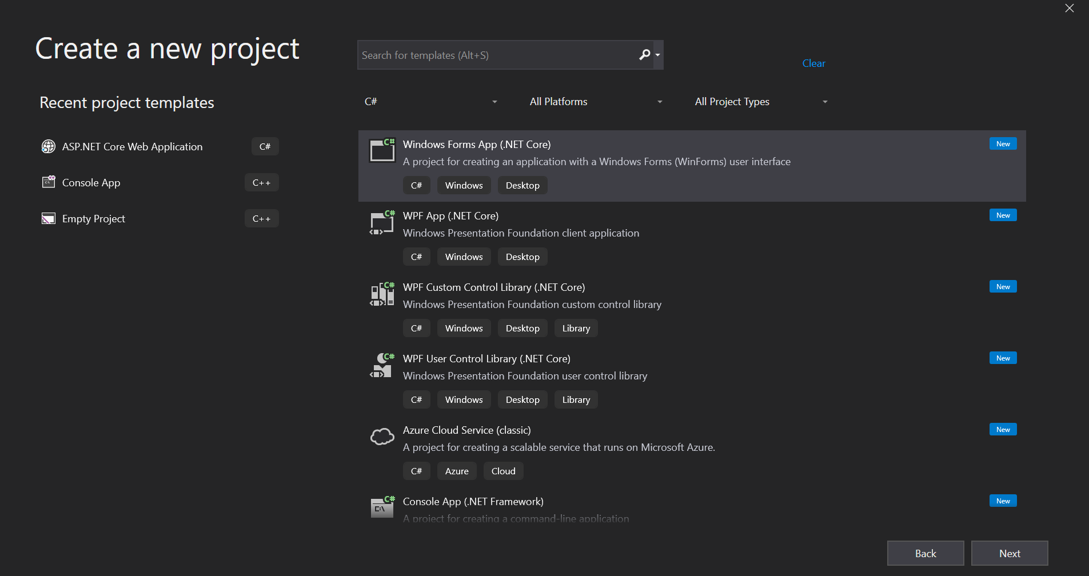Click the Console App (.NET Framework) icon
1089x576 pixels.
point(382,507)
